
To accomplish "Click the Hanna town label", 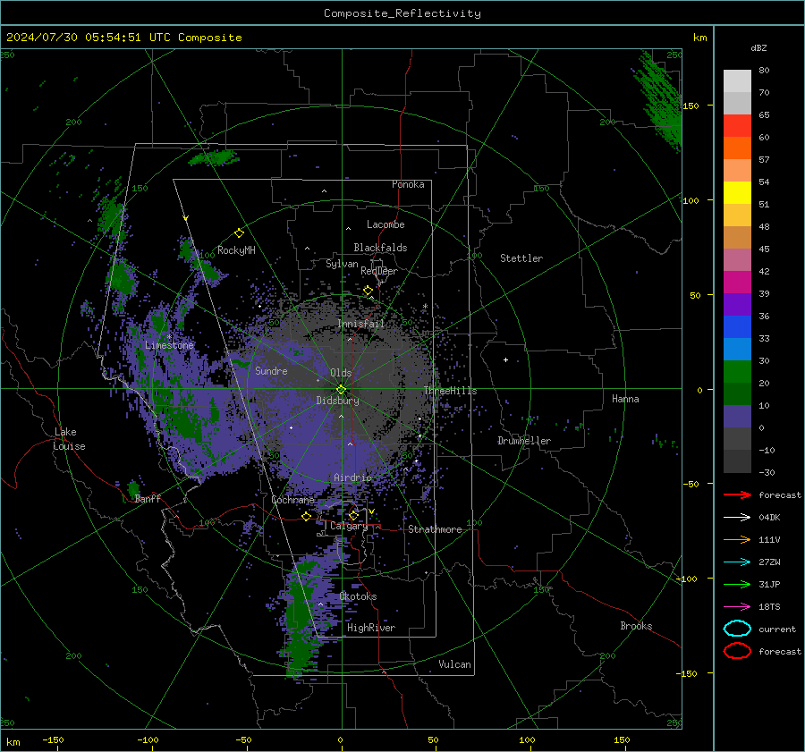I will point(625,399).
